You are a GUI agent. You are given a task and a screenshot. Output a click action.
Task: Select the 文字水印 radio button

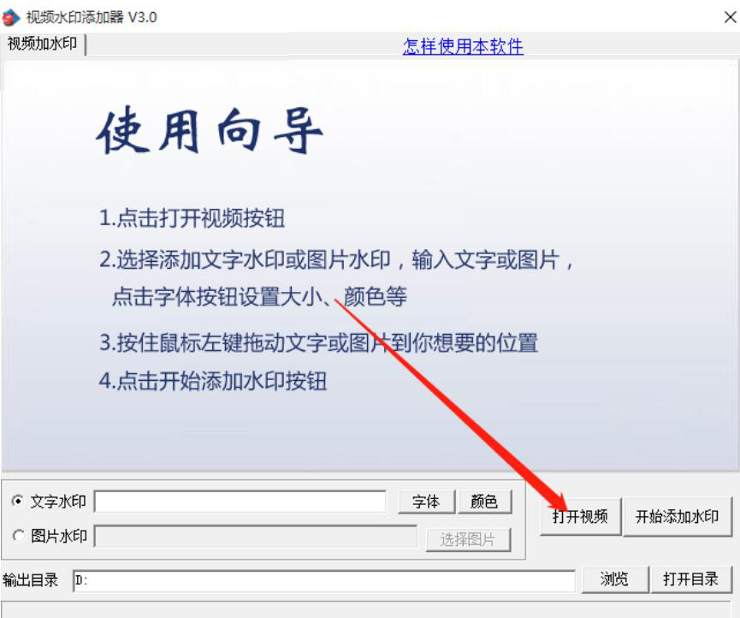(x=18, y=501)
